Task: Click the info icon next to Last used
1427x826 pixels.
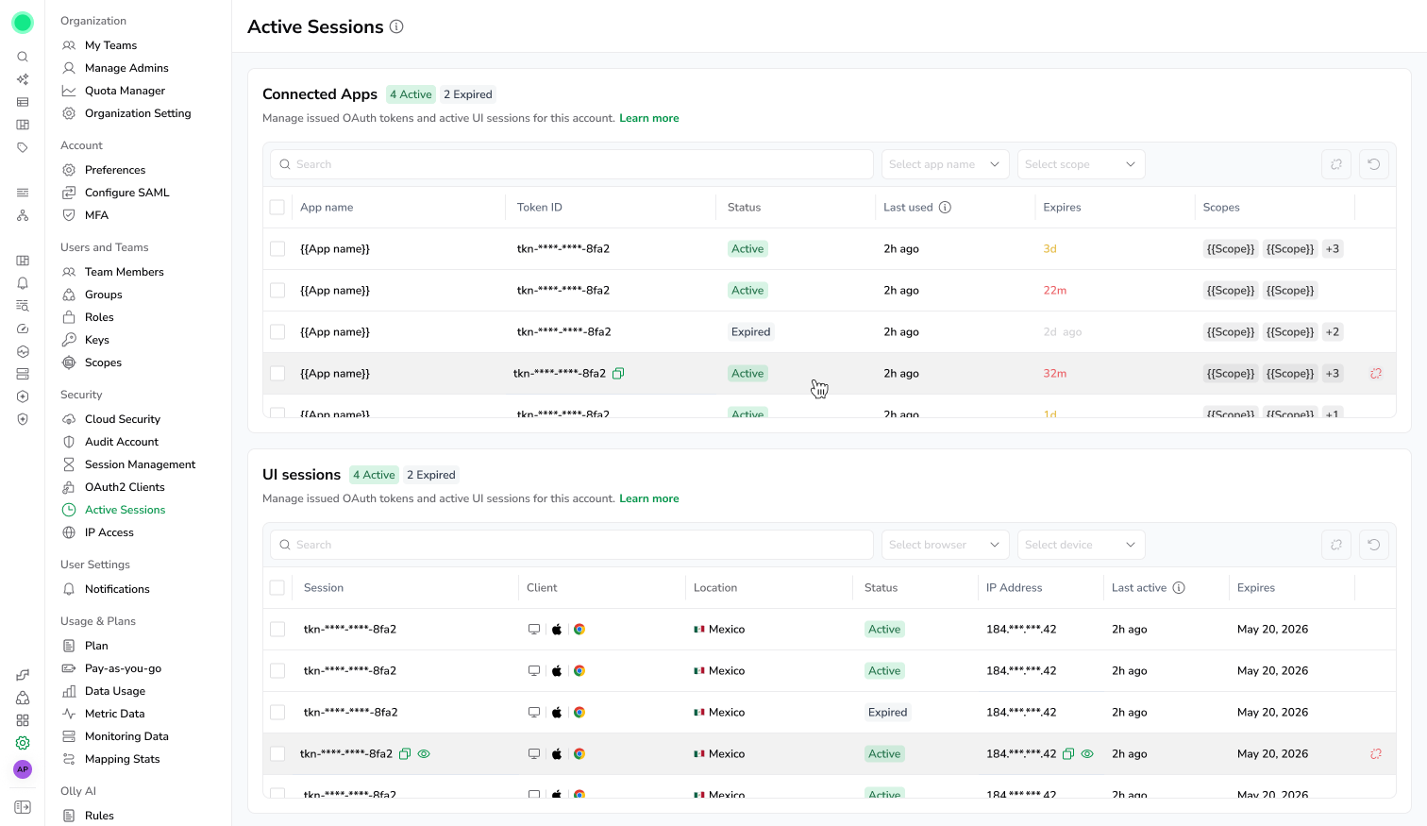Action: click(x=945, y=208)
